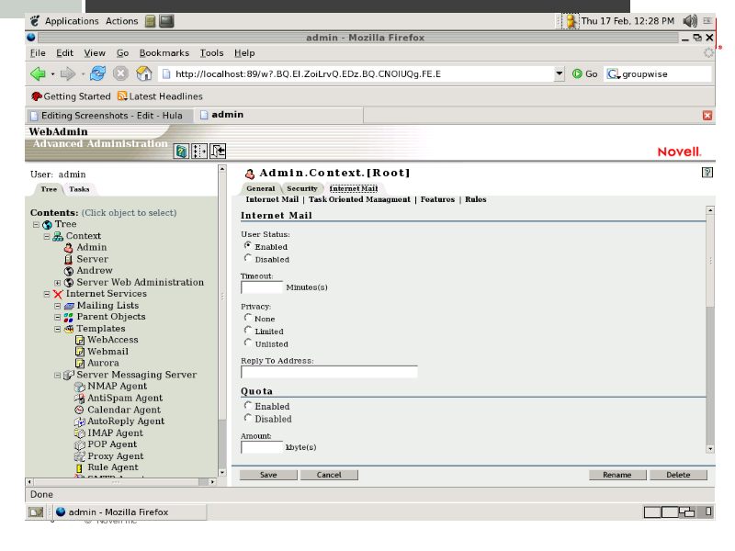This screenshot has width=735, height=551.
Task: Collapse the Server Messaging Server node
Action: (58, 376)
